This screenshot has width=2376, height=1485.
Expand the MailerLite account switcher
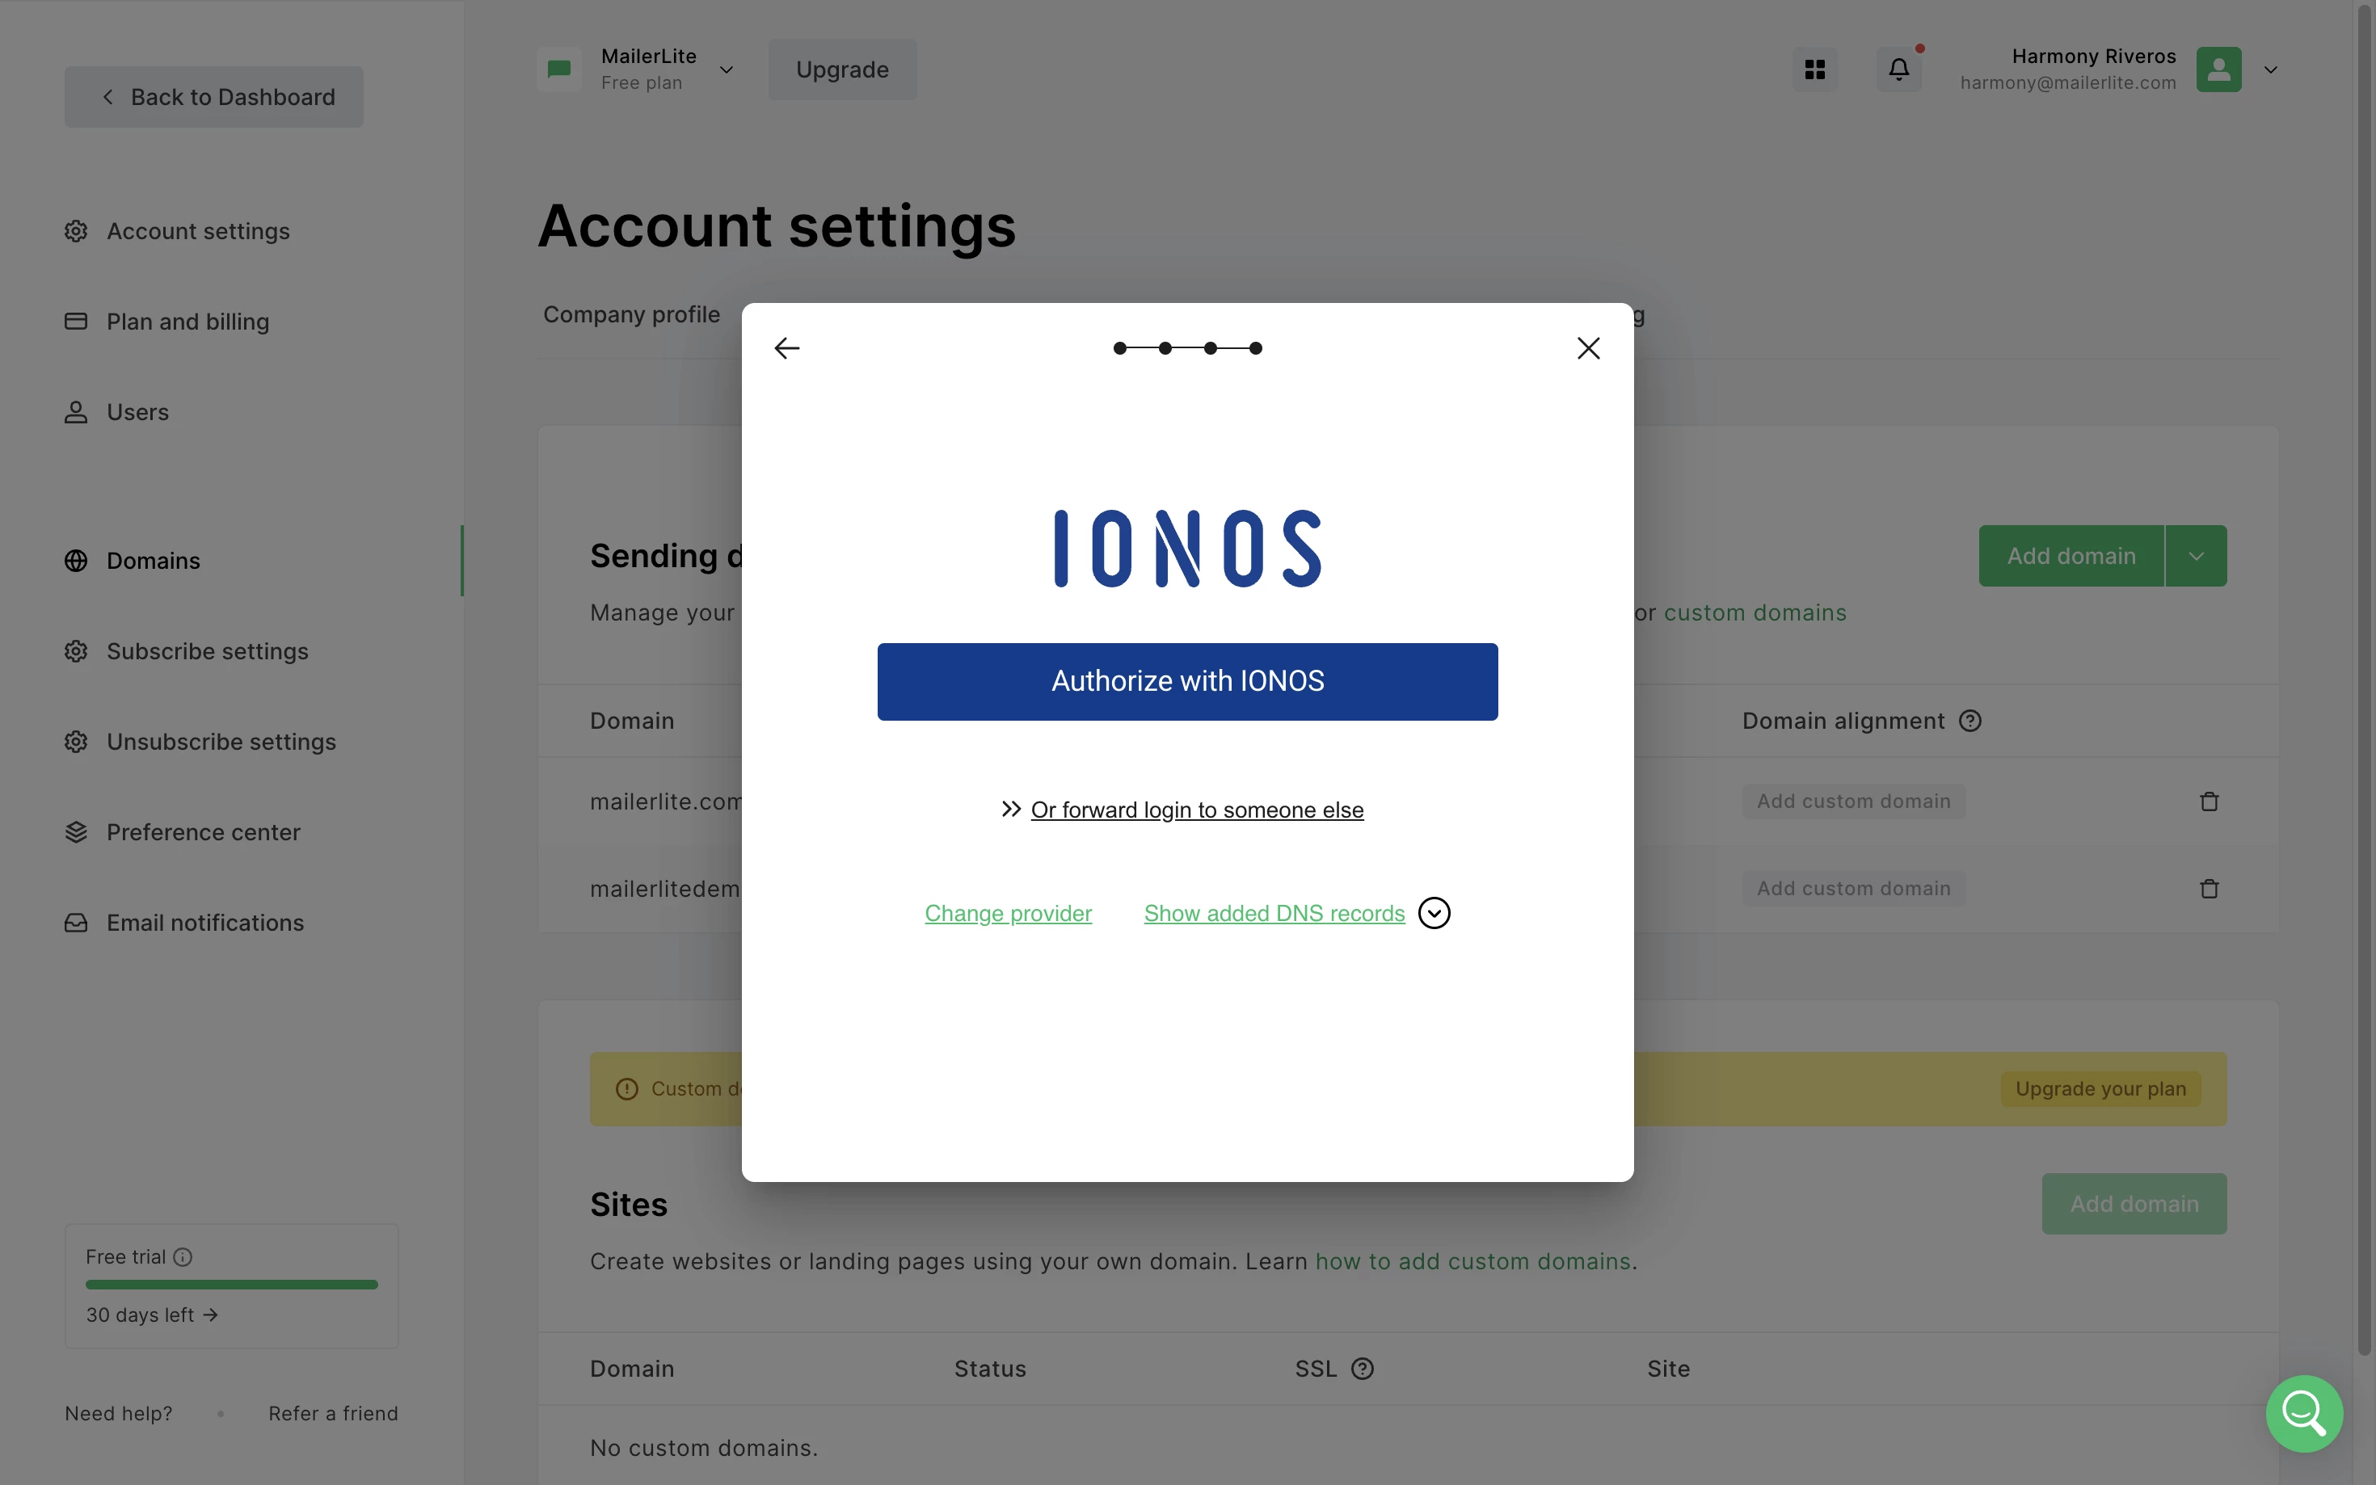(726, 69)
